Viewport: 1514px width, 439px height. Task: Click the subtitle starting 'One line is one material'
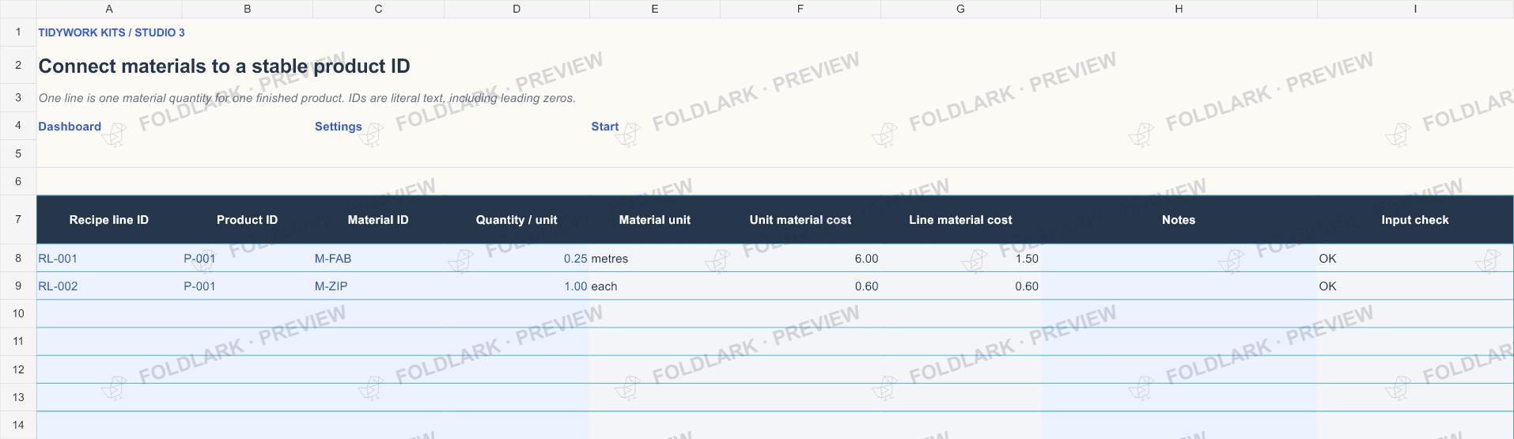click(307, 98)
